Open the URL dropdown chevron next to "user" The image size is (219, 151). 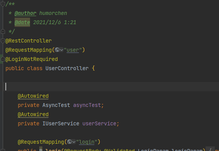pyautogui.click(x=62, y=50)
